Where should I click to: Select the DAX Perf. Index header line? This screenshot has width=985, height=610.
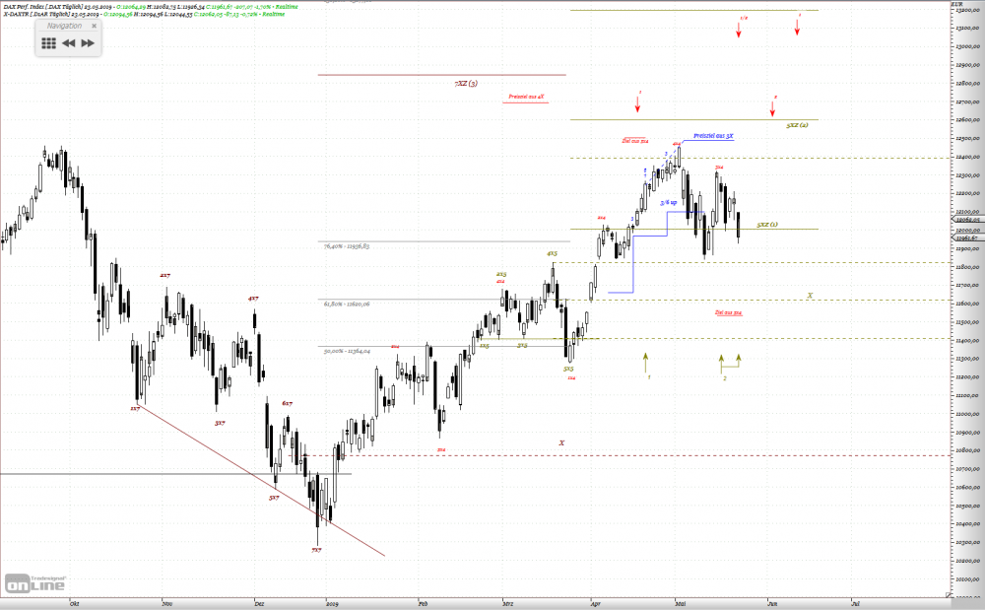[151, 6]
